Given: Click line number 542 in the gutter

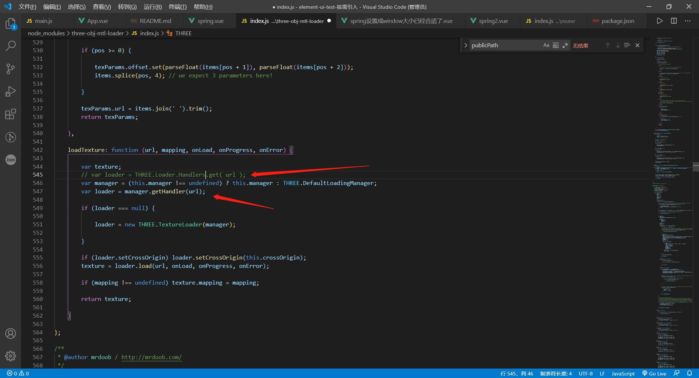Looking at the screenshot, I should pos(38,150).
